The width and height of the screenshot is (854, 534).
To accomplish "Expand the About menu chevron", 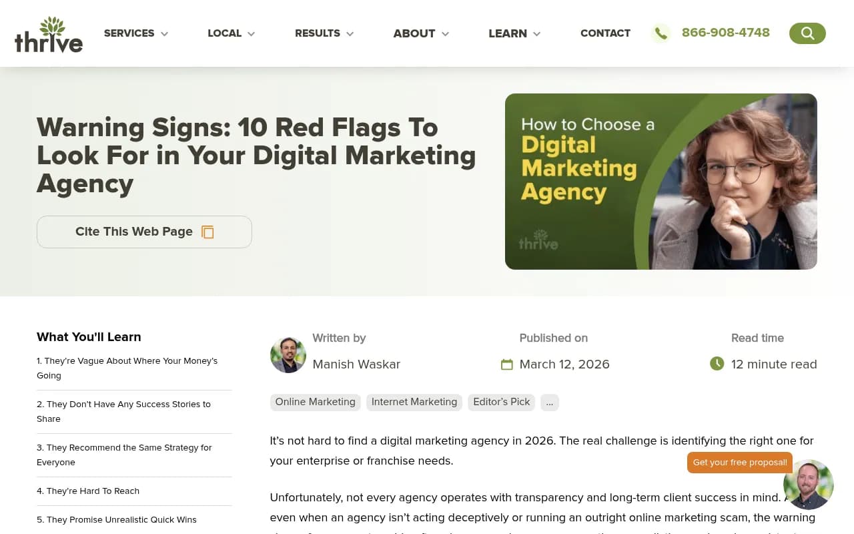I will pos(445,34).
